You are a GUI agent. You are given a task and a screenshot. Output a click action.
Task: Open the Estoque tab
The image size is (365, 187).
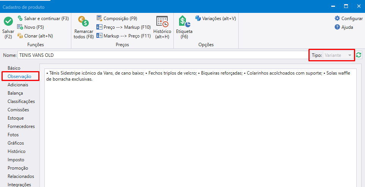[x=16, y=118]
